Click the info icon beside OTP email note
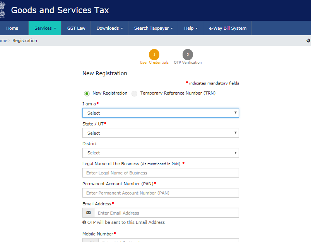This screenshot has width=311, height=242. click(84, 222)
